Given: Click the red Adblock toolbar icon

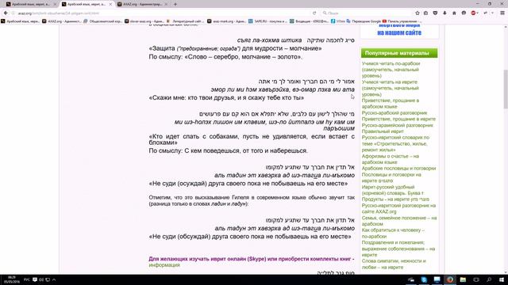Looking at the screenshot, I should (473, 13).
